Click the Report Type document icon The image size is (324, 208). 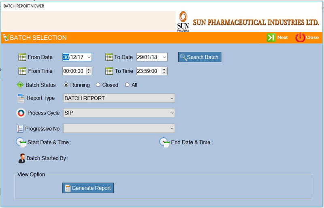tap(21, 98)
